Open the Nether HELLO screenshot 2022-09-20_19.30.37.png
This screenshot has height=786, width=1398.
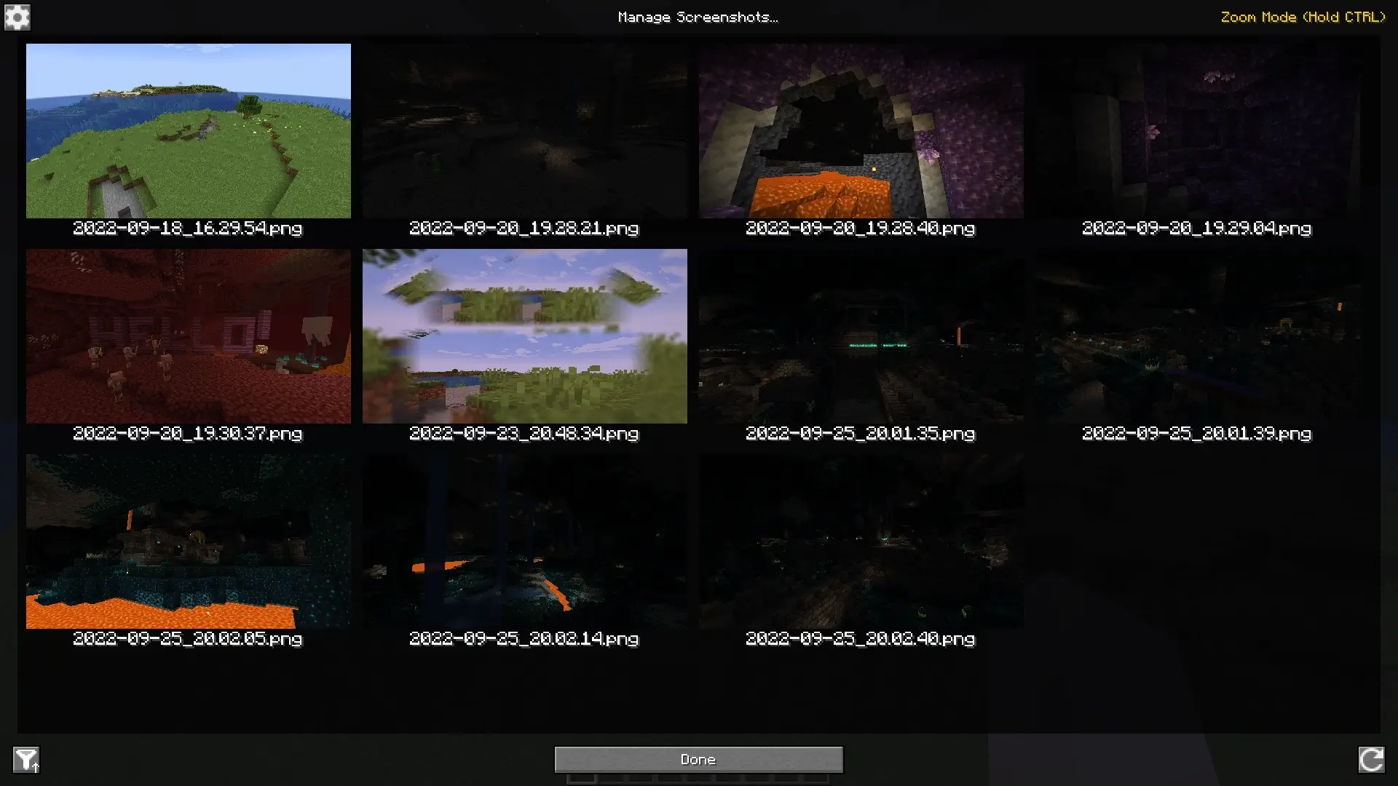click(188, 336)
